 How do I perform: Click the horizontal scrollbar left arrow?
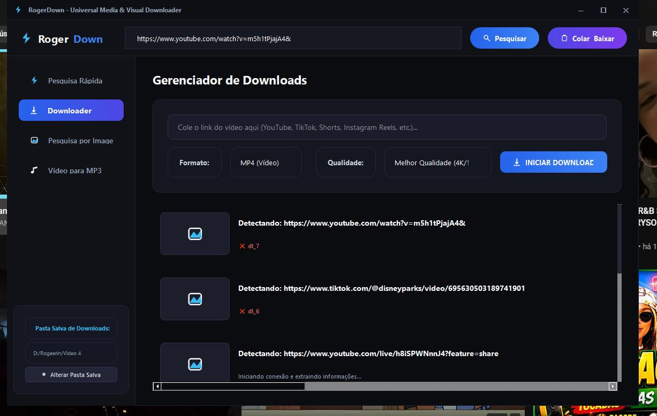pos(157,386)
